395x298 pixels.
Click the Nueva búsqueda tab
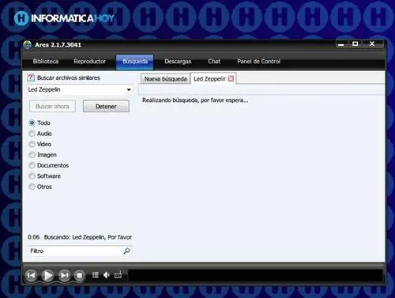point(165,79)
